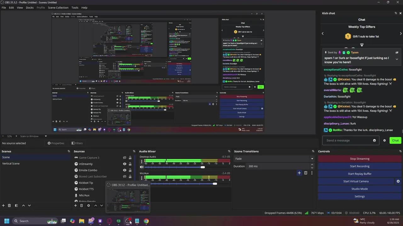The width and height of the screenshot is (403, 226).
Task: Hide the inStreamly source
Action: [x=125, y=164]
